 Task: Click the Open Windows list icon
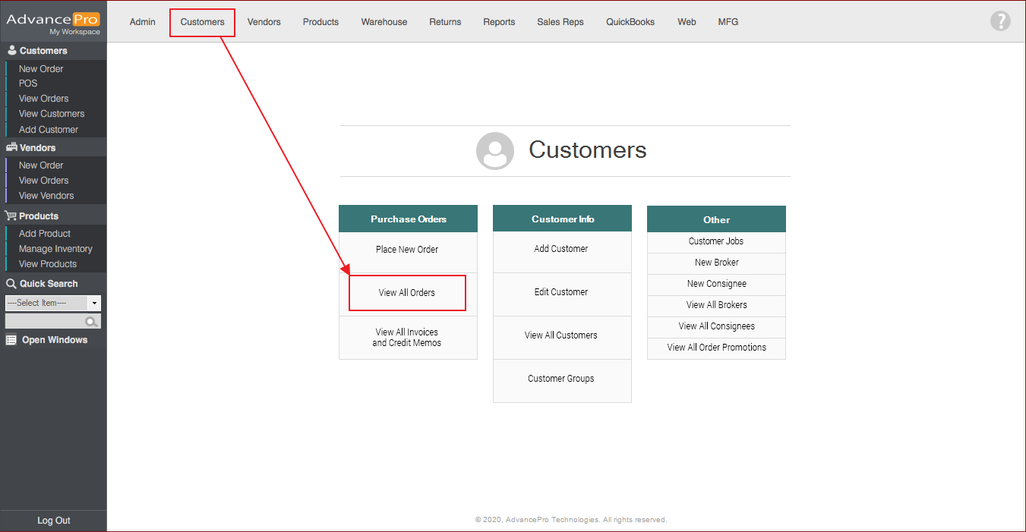[x=11, y=340]
